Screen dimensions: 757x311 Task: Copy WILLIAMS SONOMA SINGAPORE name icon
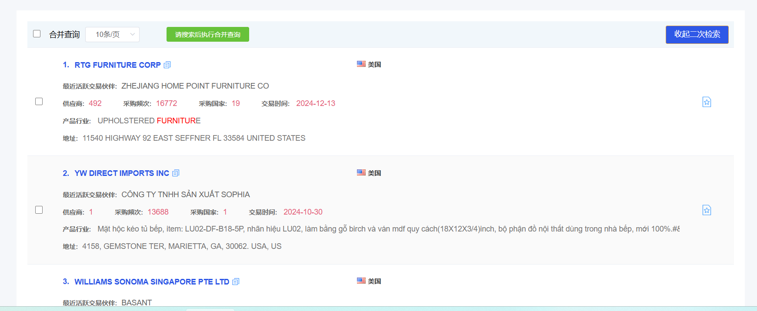click(x=236, y=281)
